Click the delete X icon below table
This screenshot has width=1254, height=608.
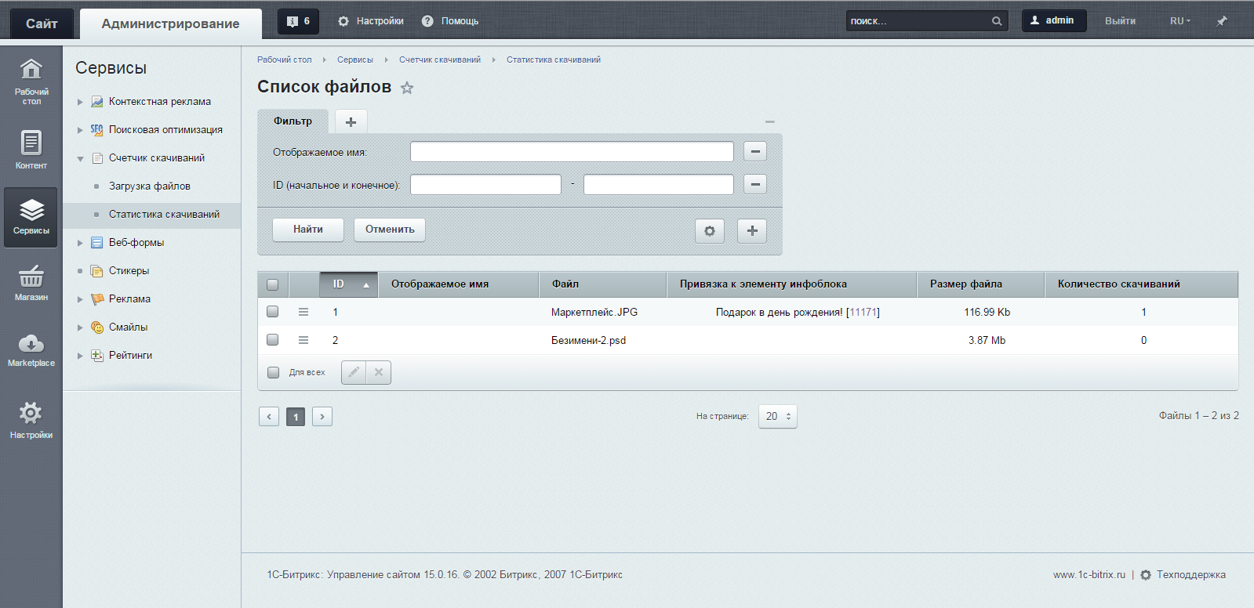tap(378, 372)
